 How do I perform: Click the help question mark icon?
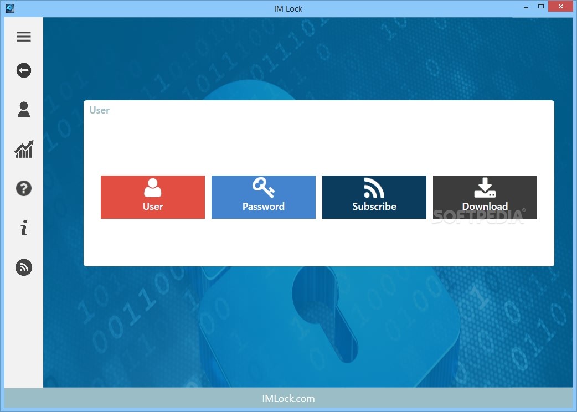coord(24,188)
